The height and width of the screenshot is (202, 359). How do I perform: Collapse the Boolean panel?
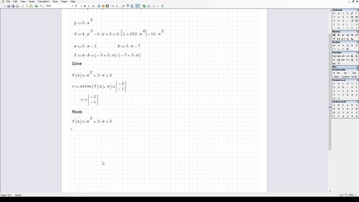[358, 42]
